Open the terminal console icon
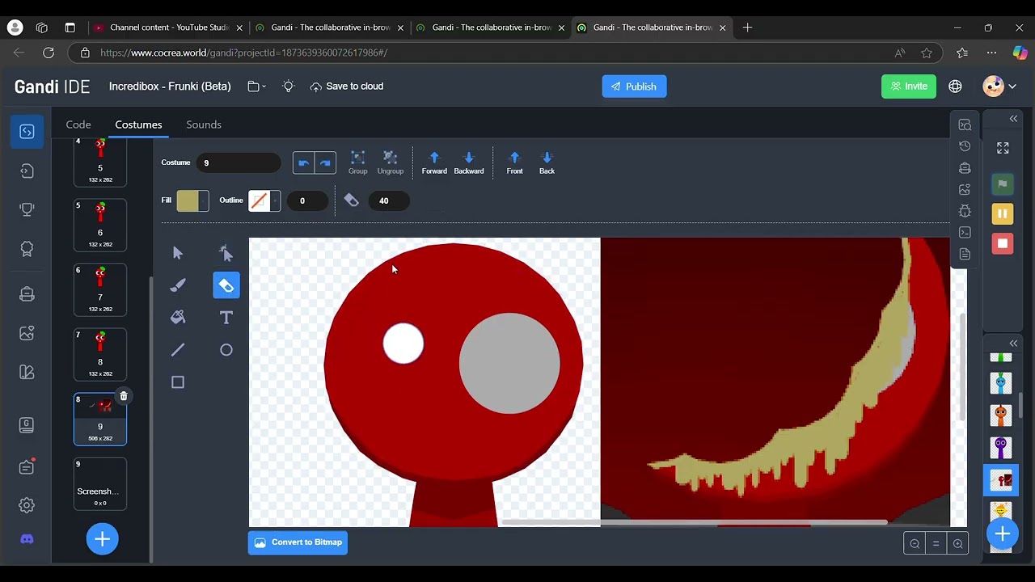Screen dimensions: 1035x582 [x=965, y=233]
